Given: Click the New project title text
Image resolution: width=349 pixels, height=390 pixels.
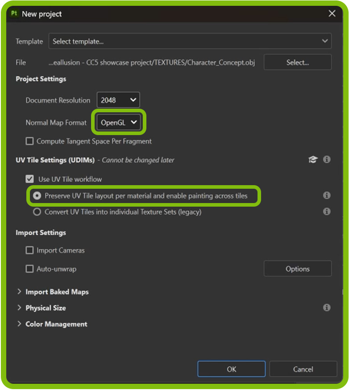Looking at the screenshot, I should pos(42,14).
